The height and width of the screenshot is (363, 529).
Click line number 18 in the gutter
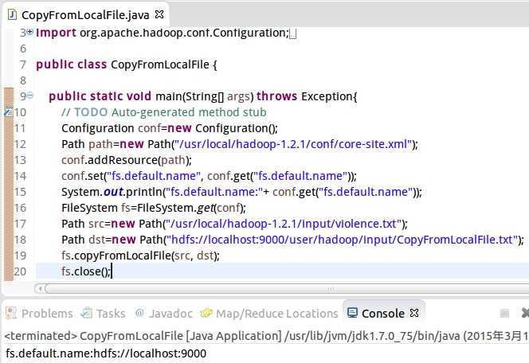pyautogui.click(x=20, y=240)
